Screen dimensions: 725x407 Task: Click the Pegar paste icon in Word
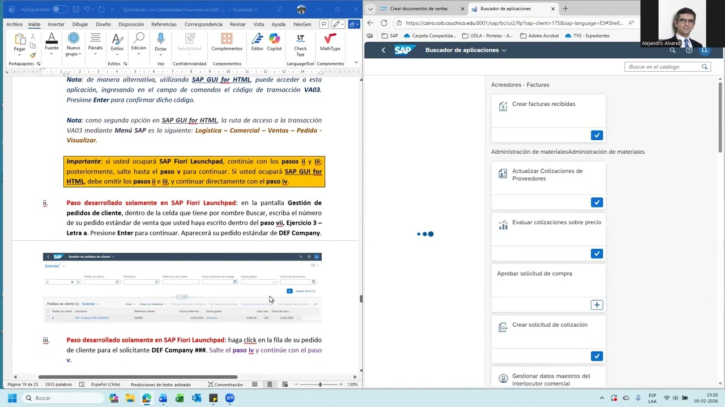[20, 39]
